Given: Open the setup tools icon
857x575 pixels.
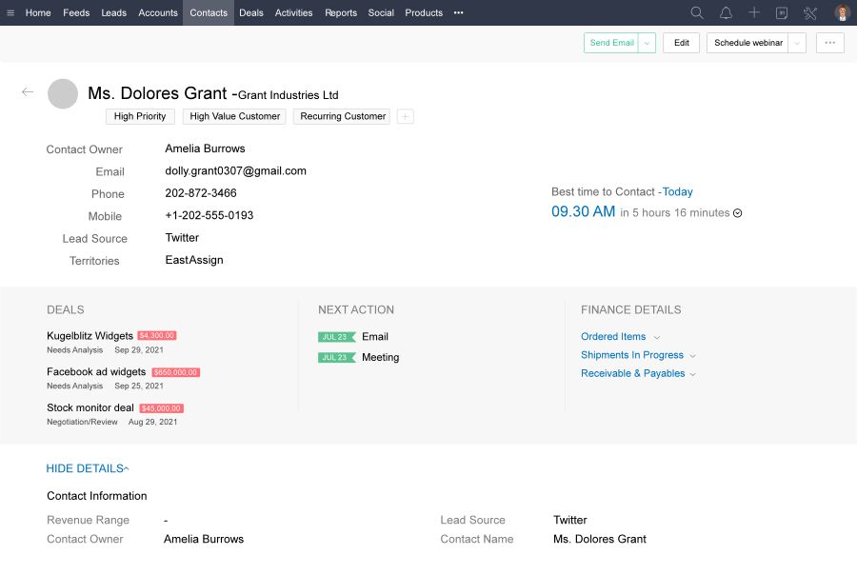Looking at the screenshot, I should pos(810,12).
